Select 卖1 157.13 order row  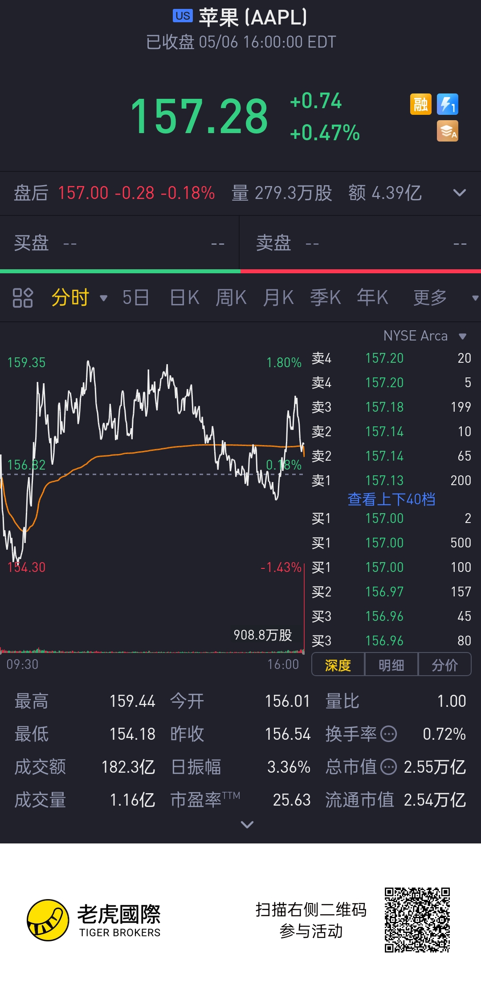tap(391, 480)
